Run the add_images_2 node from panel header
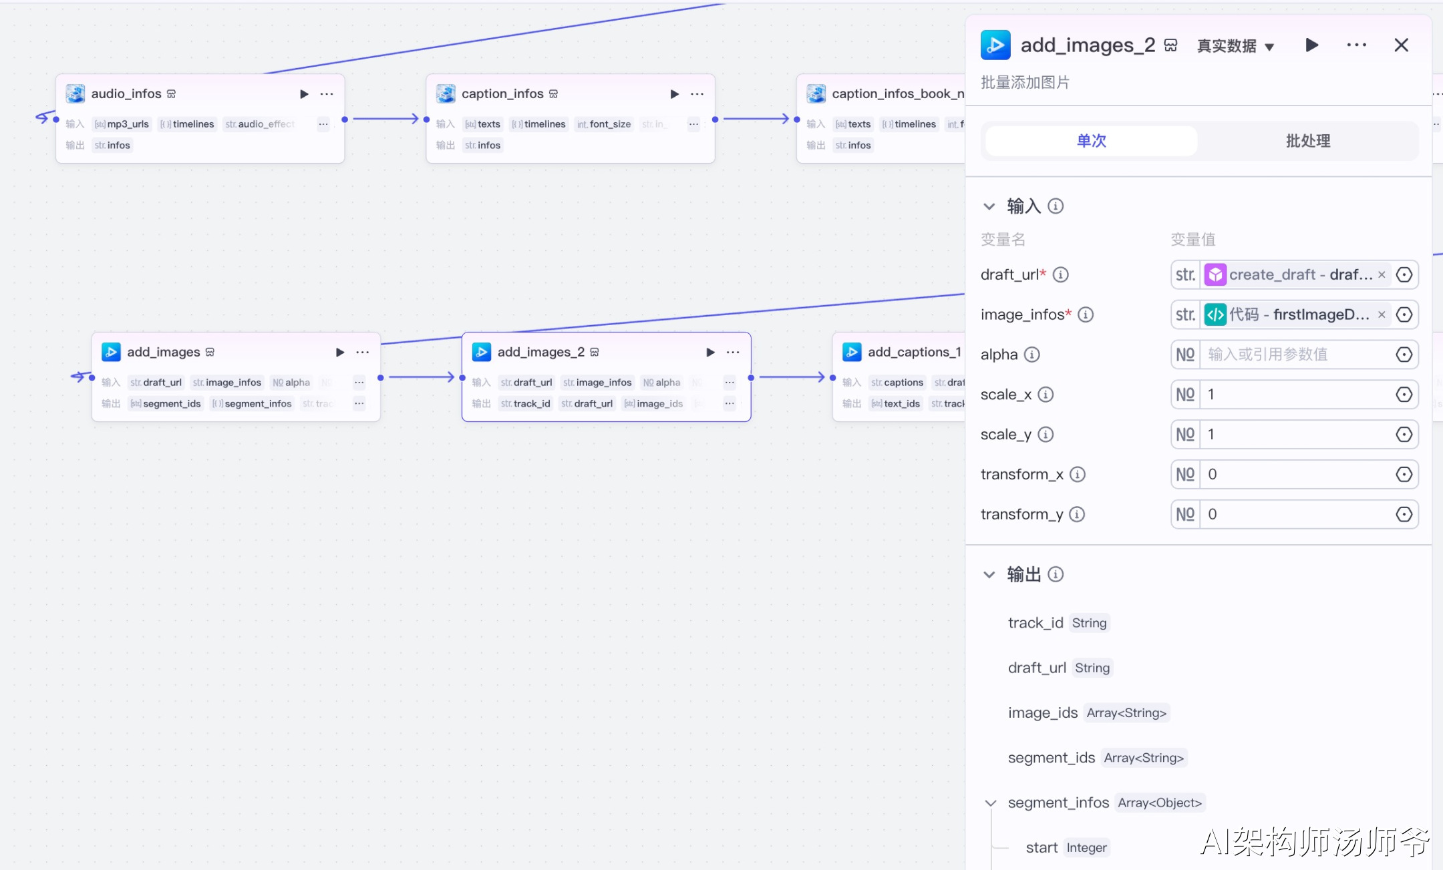 tap(1311, 45)
